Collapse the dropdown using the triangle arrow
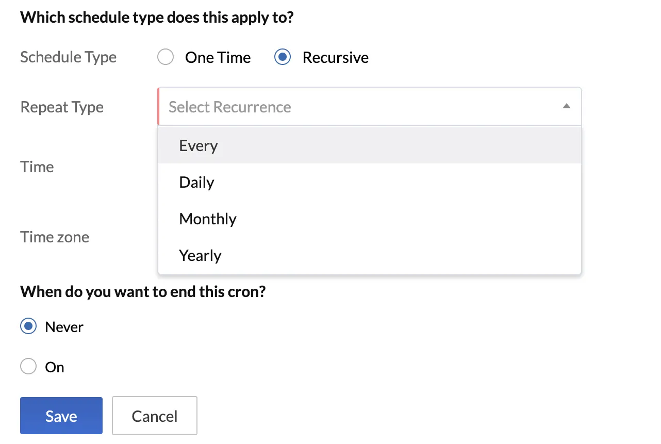Screen dimensions: 661x444 pyautogui.click(x=567, y=106)
